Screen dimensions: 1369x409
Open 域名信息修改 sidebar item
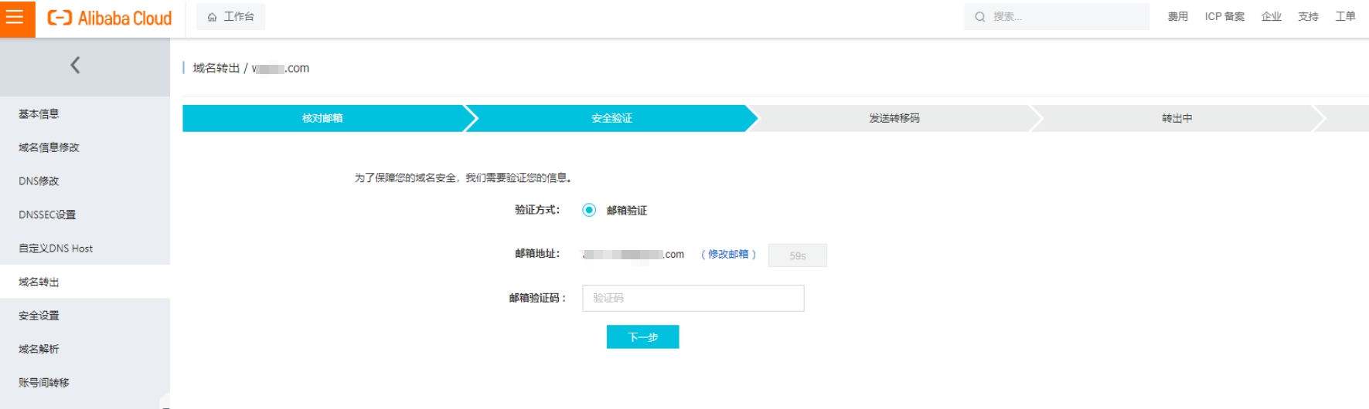pos(49,147)
